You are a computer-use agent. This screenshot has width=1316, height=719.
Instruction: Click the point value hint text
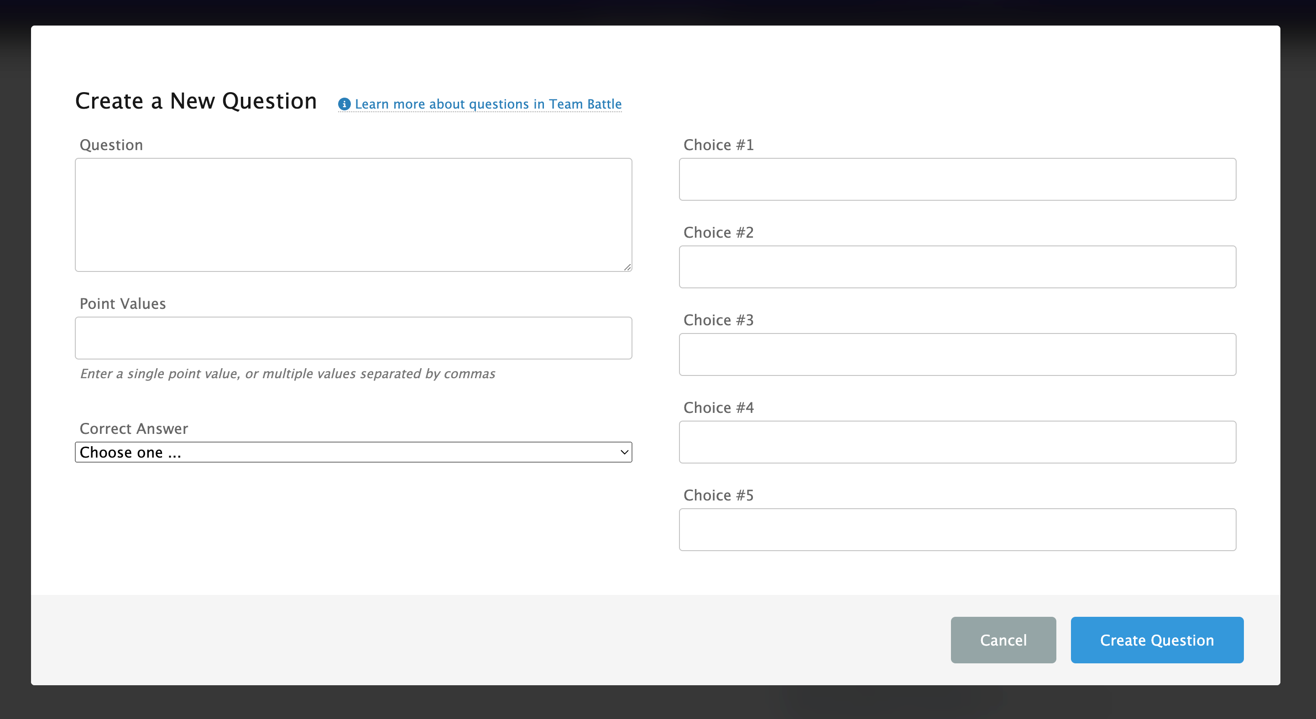(287, 374)
